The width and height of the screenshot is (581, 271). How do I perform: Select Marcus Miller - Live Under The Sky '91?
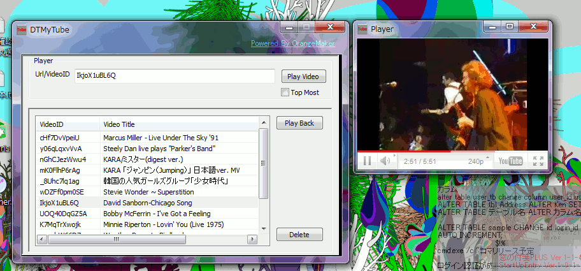point(147,138)
